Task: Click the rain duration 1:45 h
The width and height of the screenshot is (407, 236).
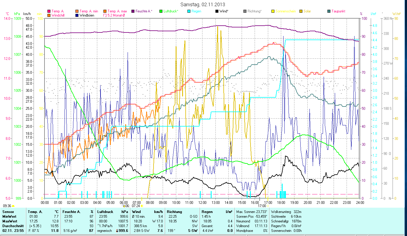Action: tap(206, 216)
